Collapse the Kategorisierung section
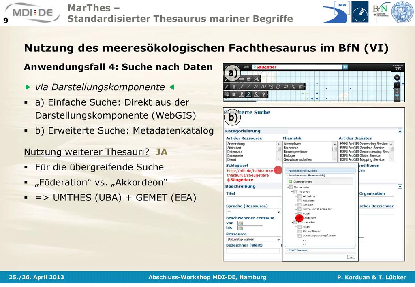Viewport: 415px width, 287px height. (400, 131)
